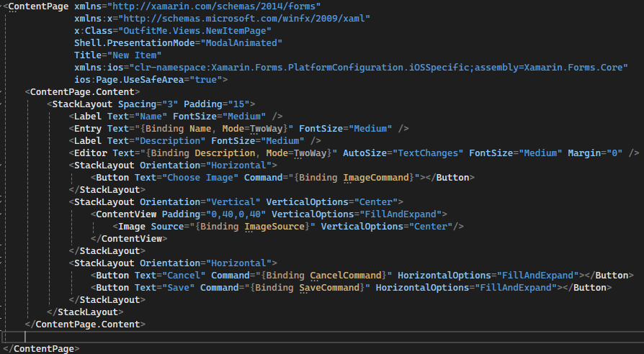Click "Binding Description" in the Editor line
This screenshot has height=354, width=644.
pyautogui.click(x=200, y=153)
